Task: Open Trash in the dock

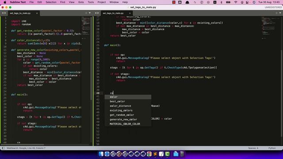Action: click(x=182, y=154)
